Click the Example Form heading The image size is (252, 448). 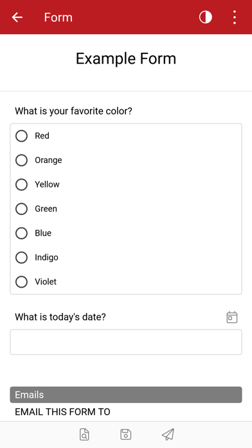[x=126, y=59]
